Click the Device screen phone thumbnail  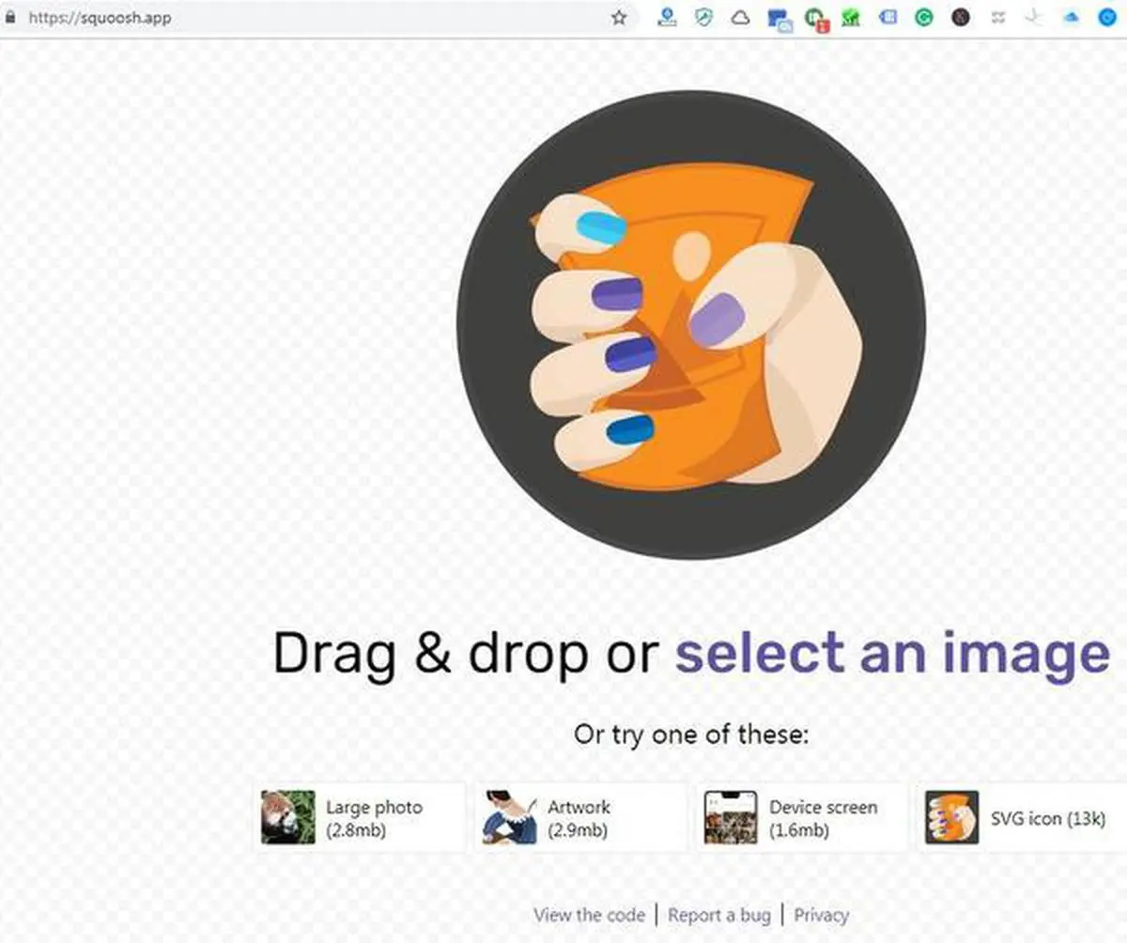731,818
